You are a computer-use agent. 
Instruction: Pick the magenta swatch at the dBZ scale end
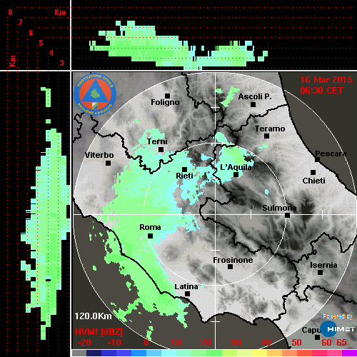[349, 353]
